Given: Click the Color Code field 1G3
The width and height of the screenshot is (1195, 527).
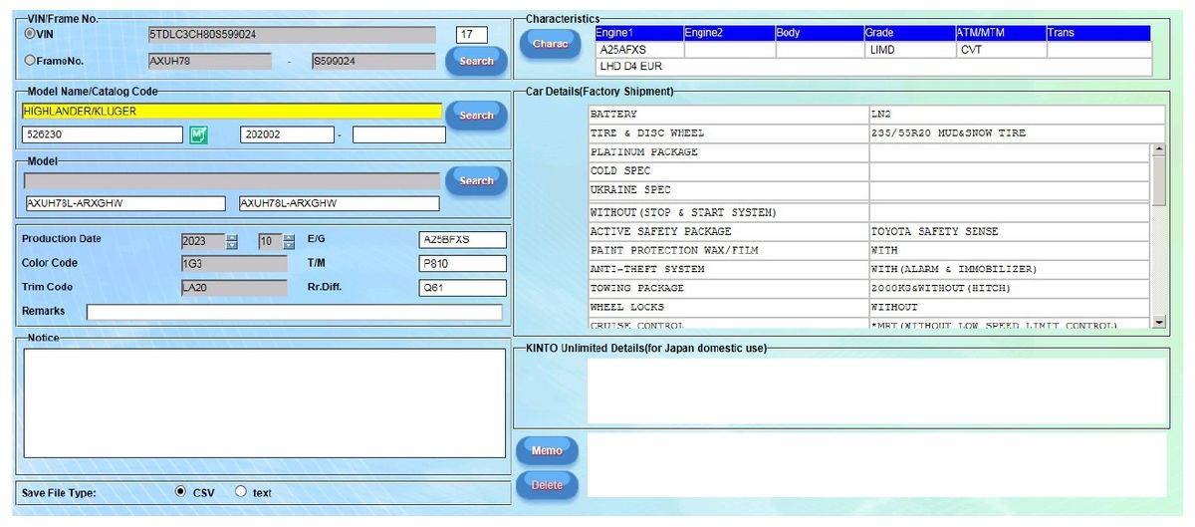Looking at the screenshot, I should click(234, 264).
